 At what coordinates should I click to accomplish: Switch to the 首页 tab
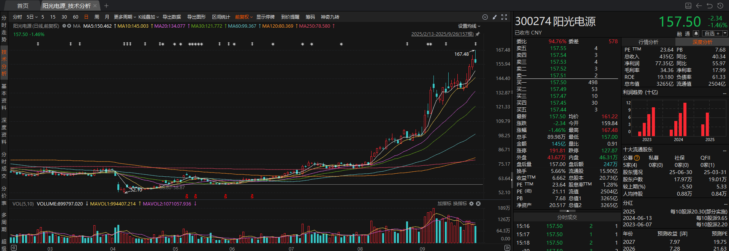click(23, 6)
